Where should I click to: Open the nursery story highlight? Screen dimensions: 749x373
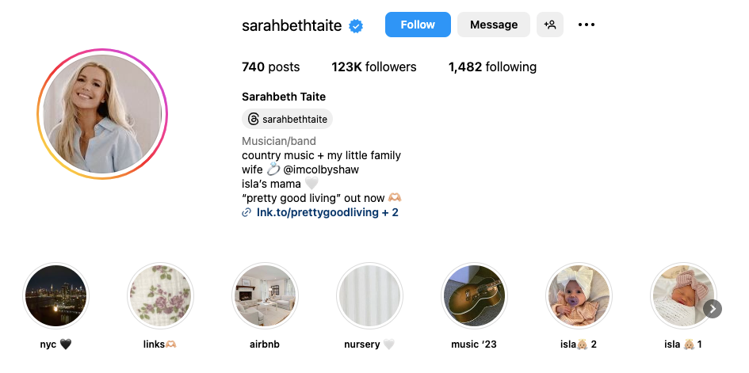[x=369, y=296]
